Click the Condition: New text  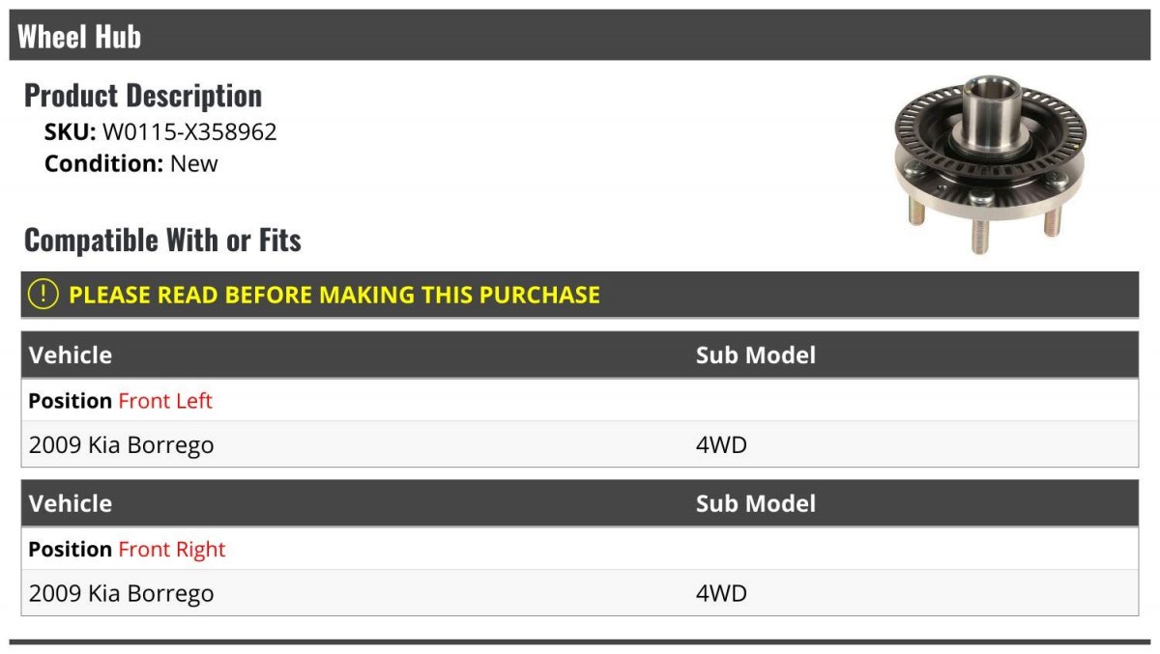(131, 163)
